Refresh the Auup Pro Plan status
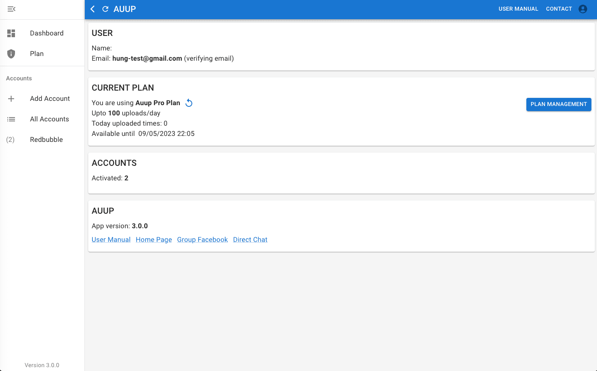597x371 pixels. (x=189, y=103)
